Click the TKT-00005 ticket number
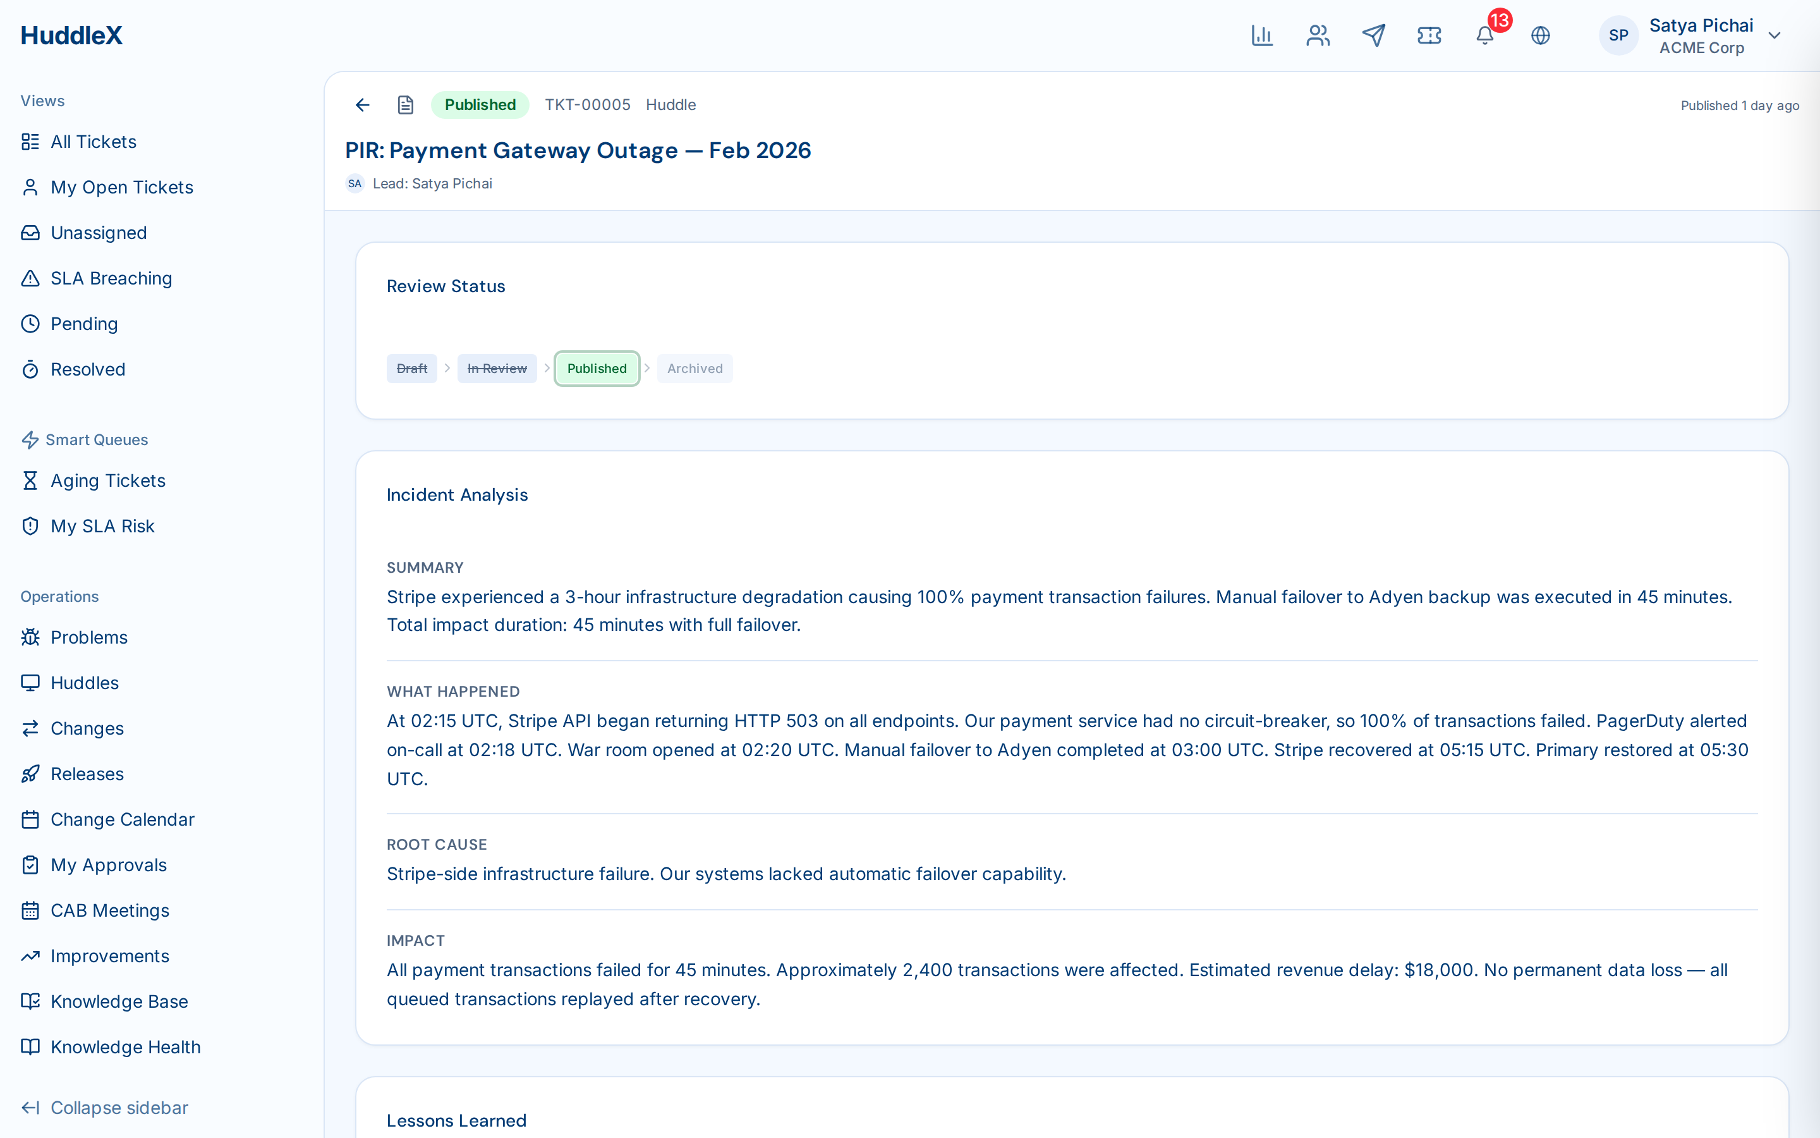Image resolution: width=1820 pixels, height=1138 pixels. 587,104
